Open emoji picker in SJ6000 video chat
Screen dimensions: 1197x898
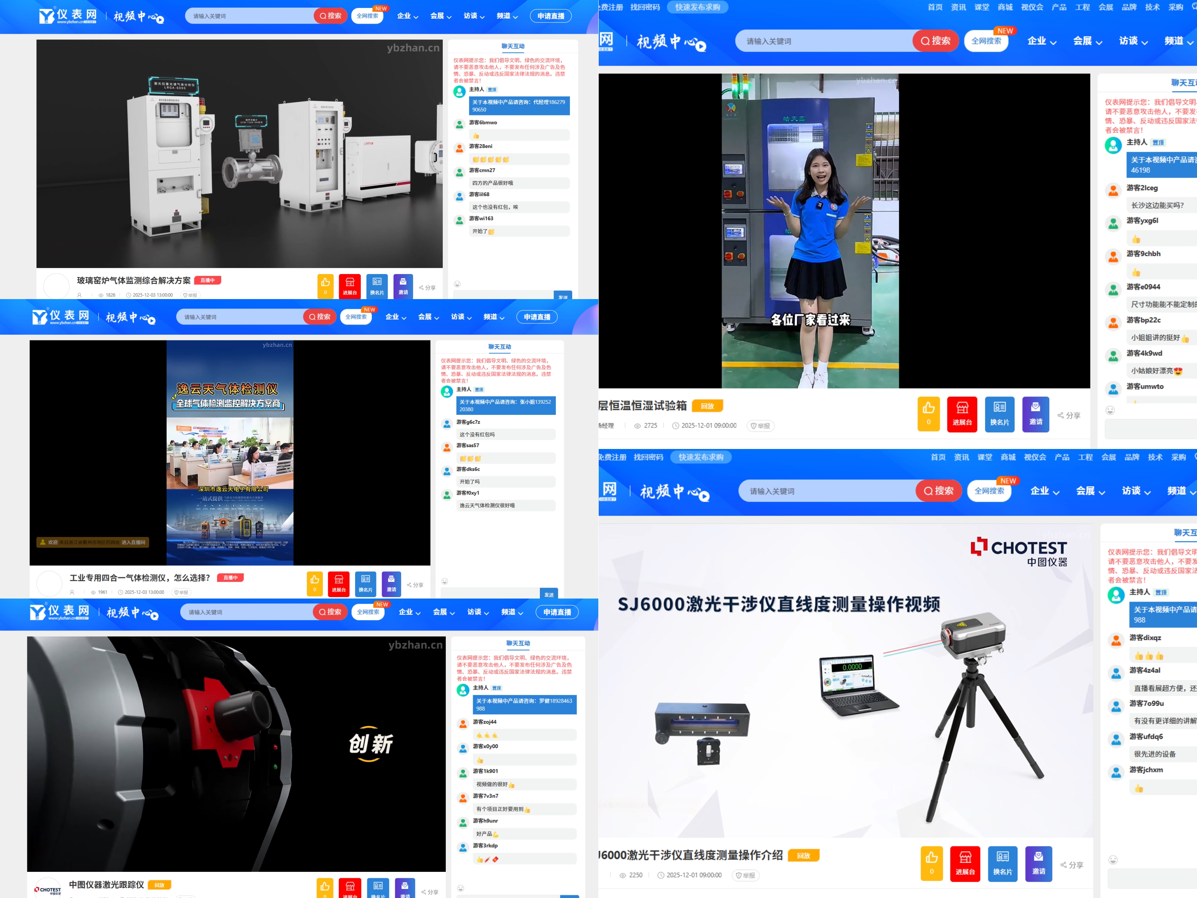1112,860
